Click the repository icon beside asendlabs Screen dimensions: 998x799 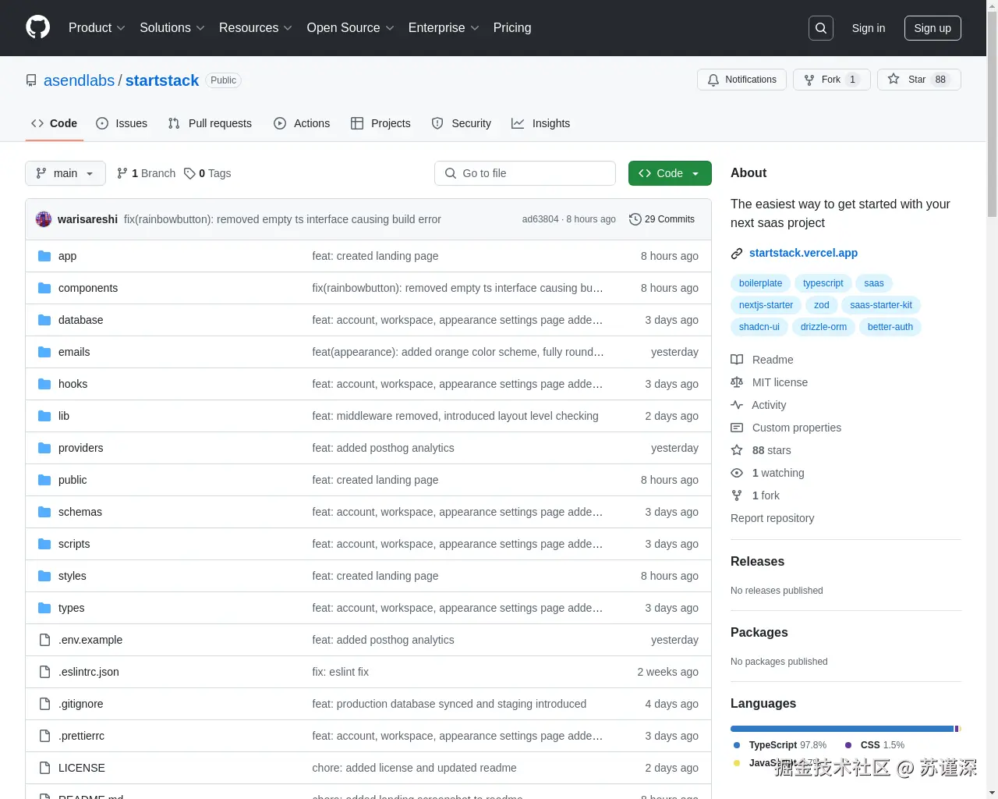pos(31,80)
